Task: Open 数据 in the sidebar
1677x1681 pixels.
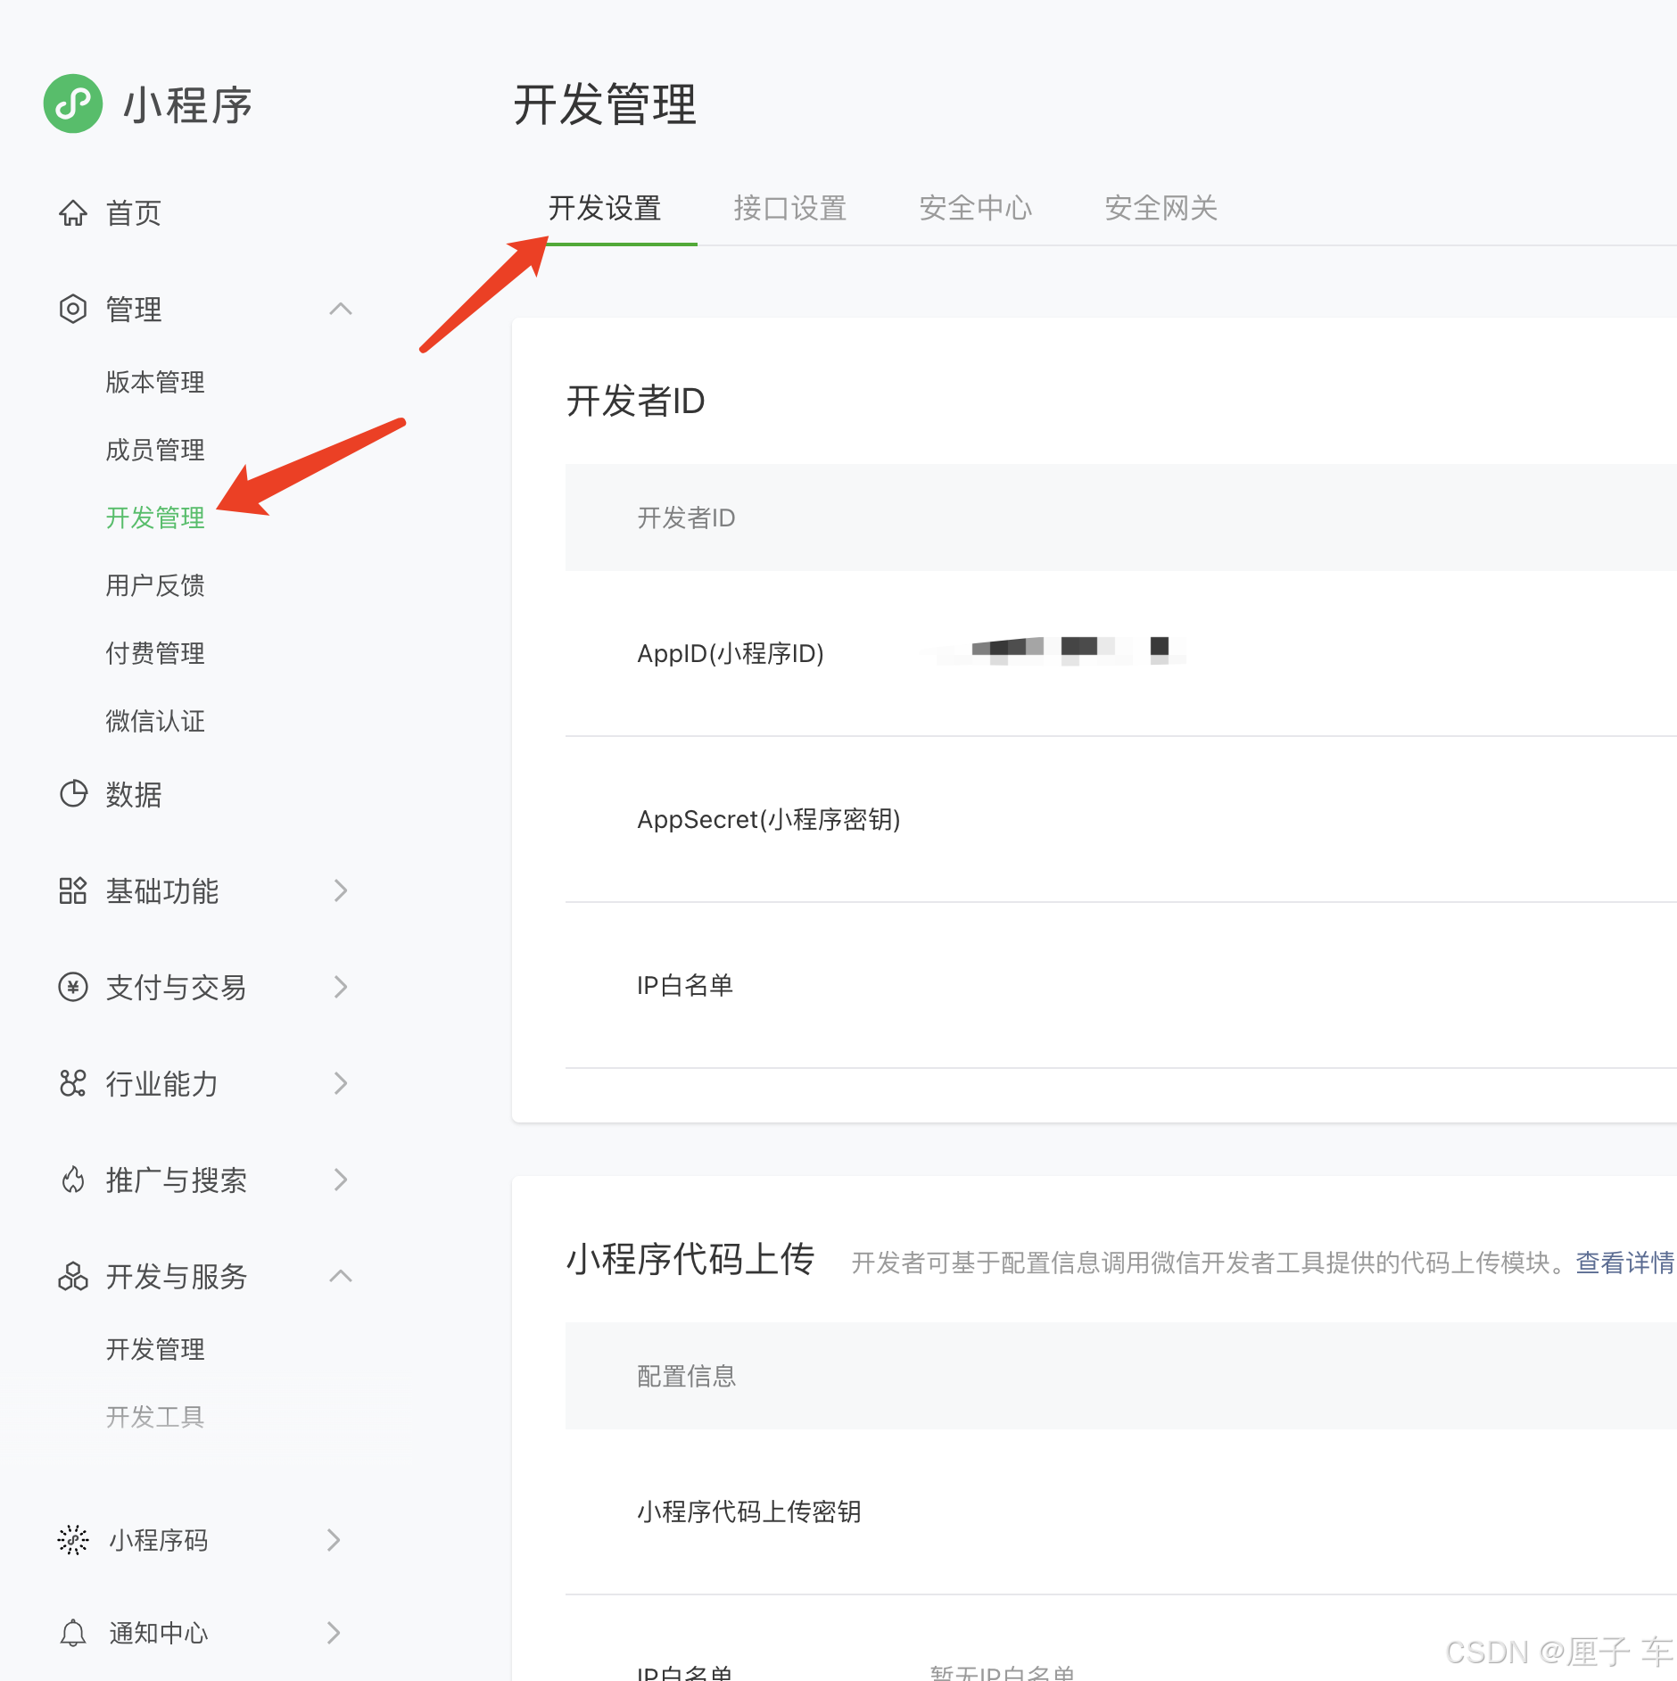Action: [x=134, y=794]
